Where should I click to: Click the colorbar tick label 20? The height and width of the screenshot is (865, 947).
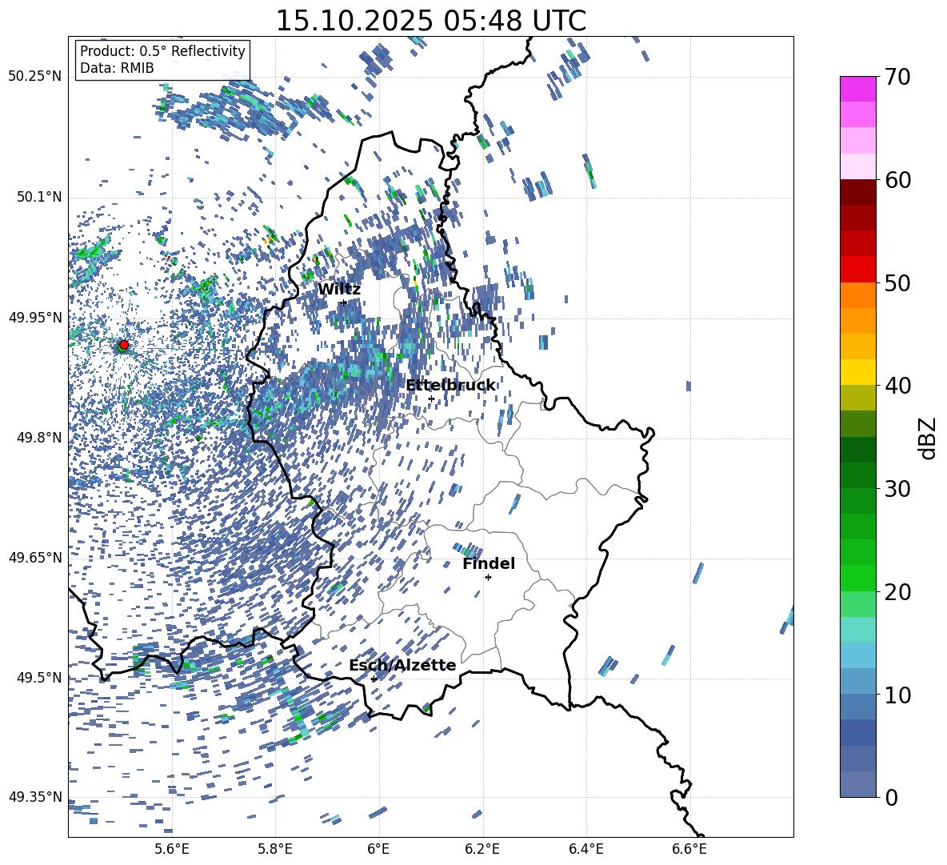(x=897, y=592)
